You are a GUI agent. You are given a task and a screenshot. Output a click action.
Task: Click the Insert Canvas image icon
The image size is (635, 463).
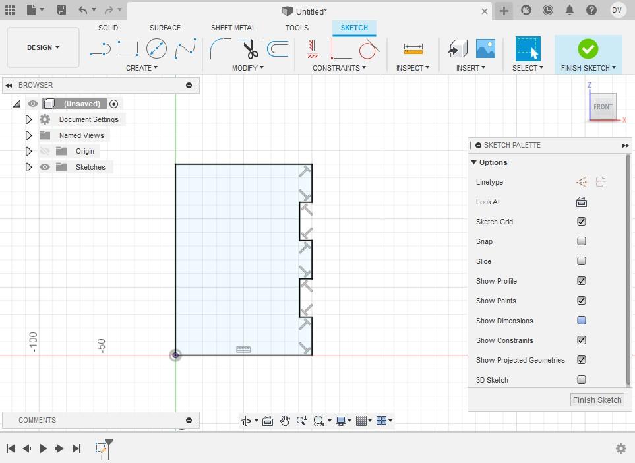tap(485, 49)
